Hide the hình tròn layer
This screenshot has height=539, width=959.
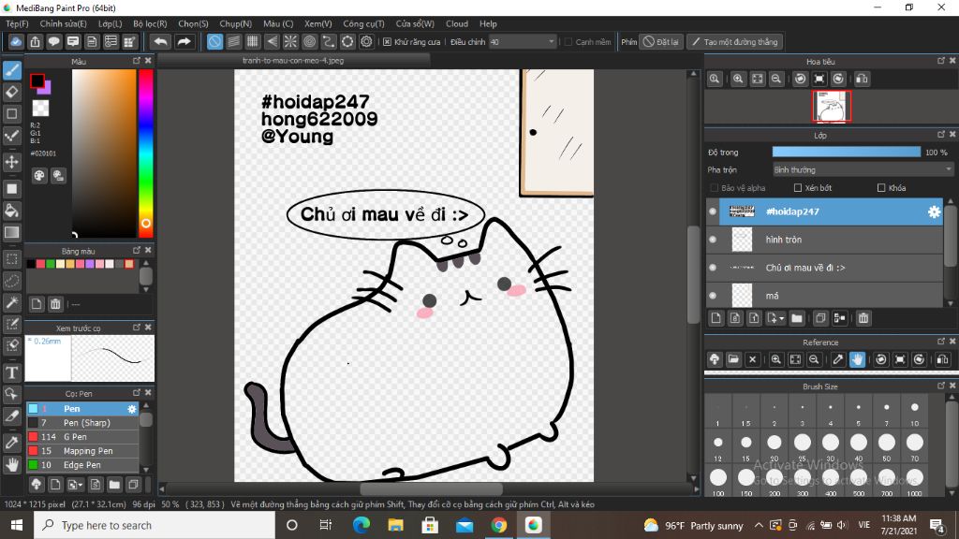713,240
